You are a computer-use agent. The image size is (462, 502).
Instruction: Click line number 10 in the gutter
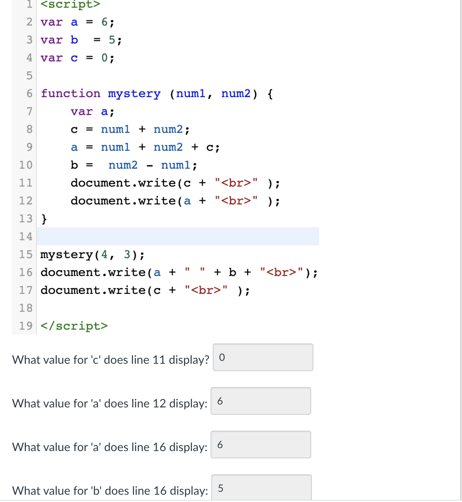point(26,165)
